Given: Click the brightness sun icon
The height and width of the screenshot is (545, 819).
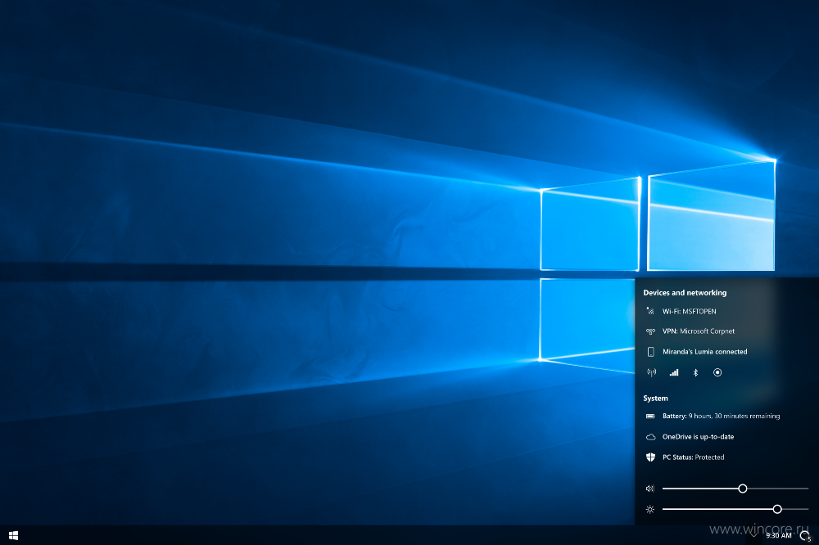Looking at the screenshot, I should (x=649, y=510).
